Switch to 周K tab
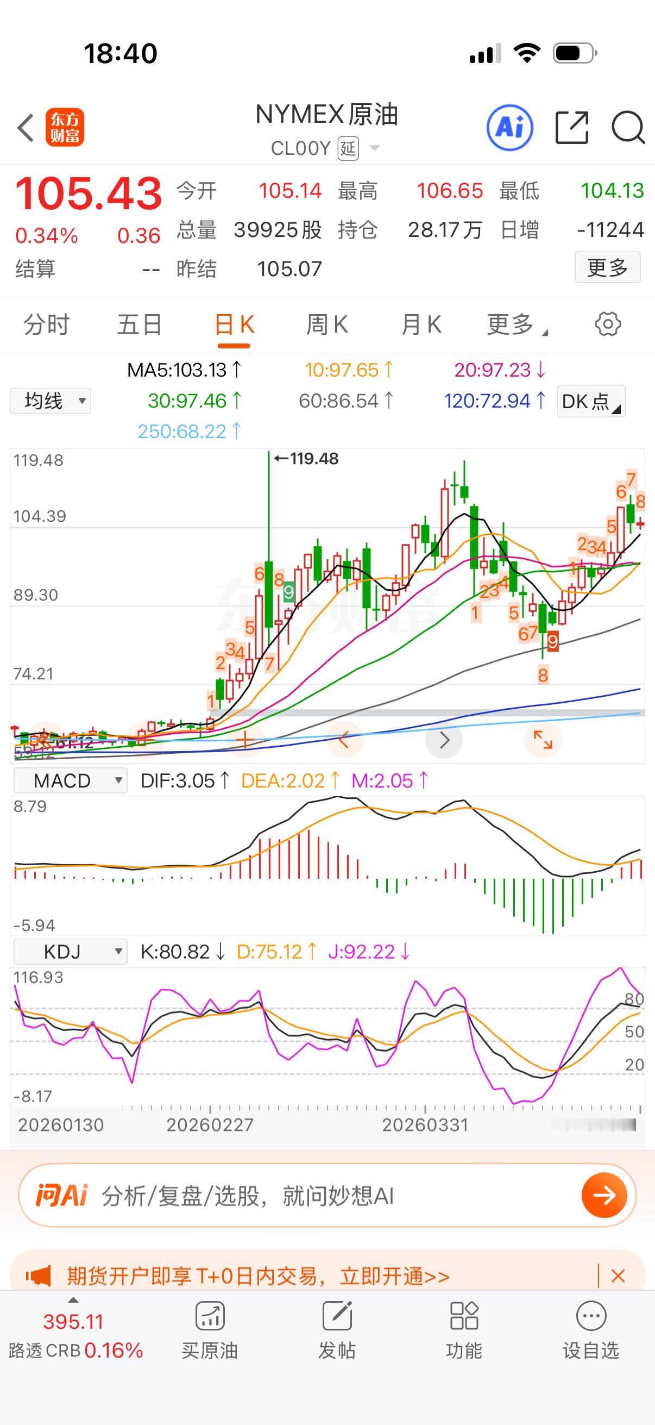Screen dimensions: 655x1425 pyautogui.click(x=327, y=324)
